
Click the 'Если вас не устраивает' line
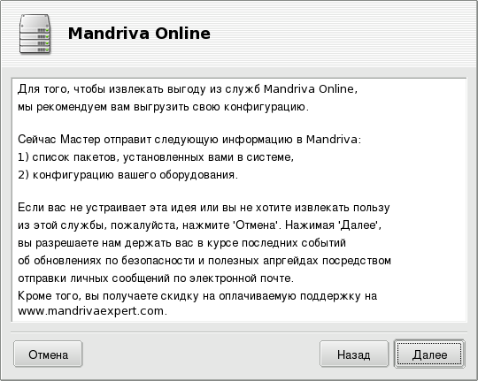click(204, 208)
